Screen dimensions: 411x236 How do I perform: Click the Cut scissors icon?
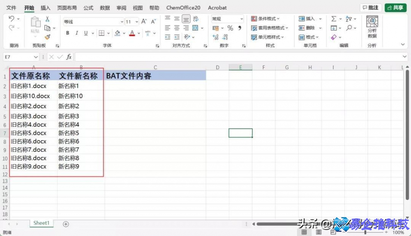click(47, 19)
